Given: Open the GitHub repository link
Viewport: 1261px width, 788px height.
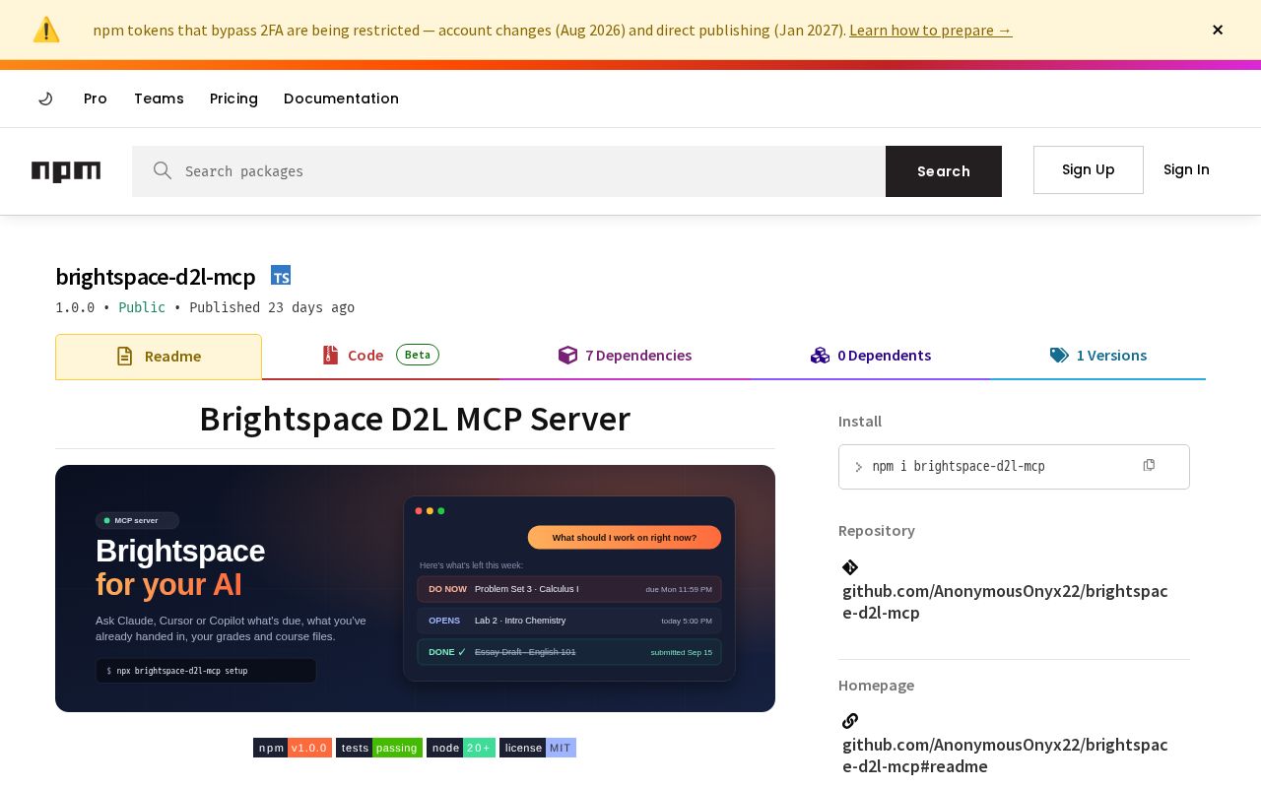Looking at the screenshot, I should click(1005, 602).
